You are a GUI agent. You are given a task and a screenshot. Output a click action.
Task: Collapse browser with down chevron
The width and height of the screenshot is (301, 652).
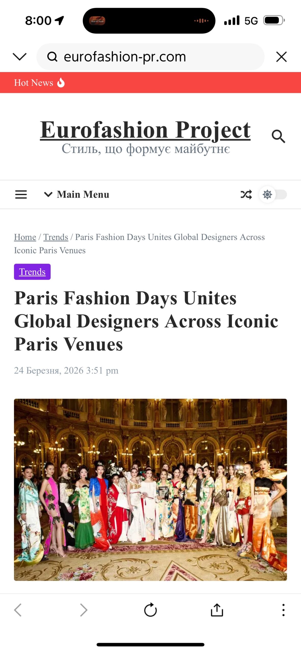(x=20, y=57)
